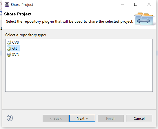Click the 'Select a repository type:' label
Image resolution: width=158 pixels, height=129 pixels.
click(x=26, y=35)
